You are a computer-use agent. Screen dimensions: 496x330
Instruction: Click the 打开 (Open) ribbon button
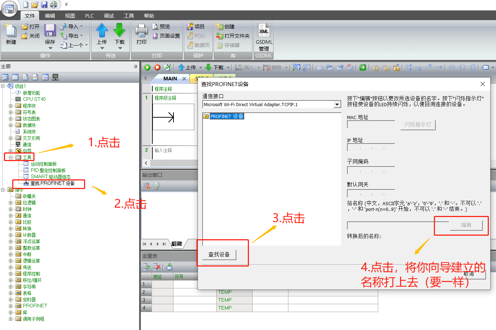tap(31, 27)
